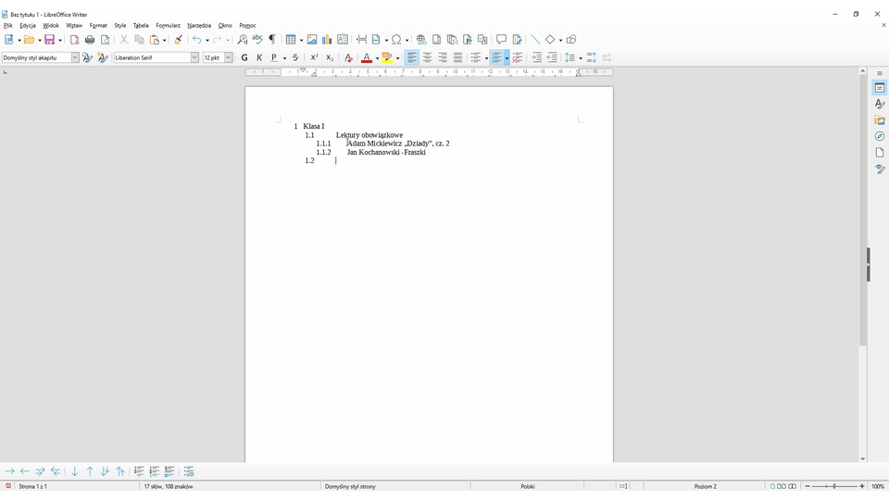Open the paragraph style dropdown 'Domyślny styl akapitu'
This screenshot has height=500, width=889.
[x=75, y=57]
